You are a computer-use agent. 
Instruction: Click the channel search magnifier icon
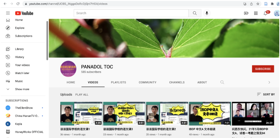(x=222, y=82)
